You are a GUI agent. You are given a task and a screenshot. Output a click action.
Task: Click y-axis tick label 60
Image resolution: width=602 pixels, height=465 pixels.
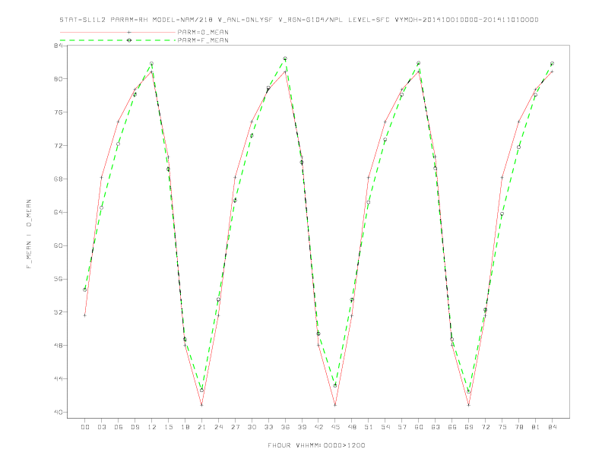click(59, 245)
